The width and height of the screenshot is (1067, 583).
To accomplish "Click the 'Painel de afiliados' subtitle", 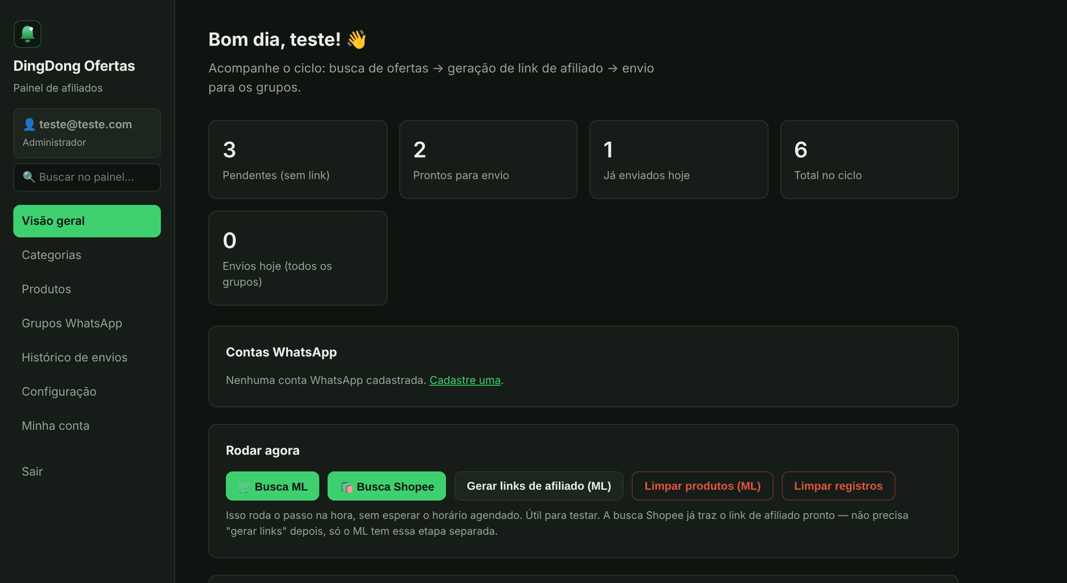I will (x=58, y=88).
